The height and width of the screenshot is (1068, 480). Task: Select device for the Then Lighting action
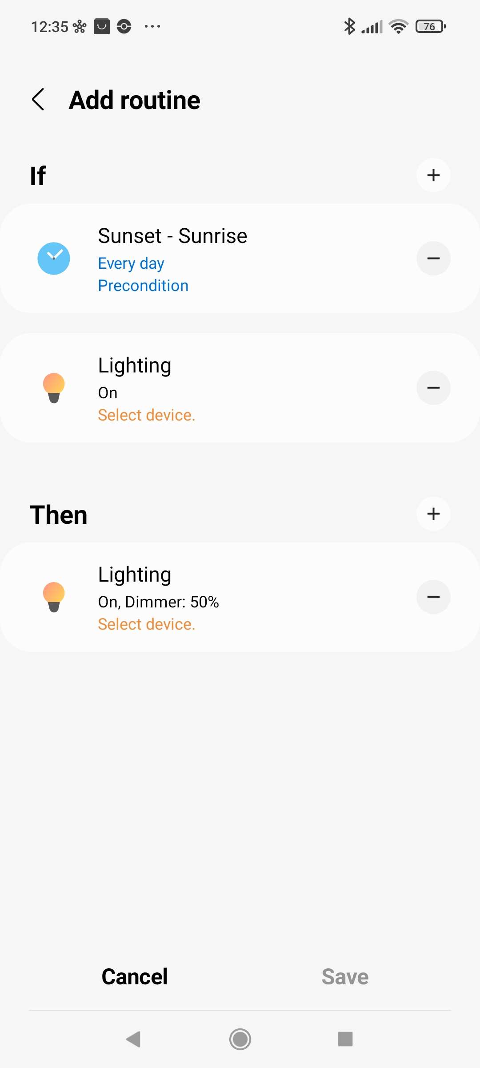(x=147, y=624)
